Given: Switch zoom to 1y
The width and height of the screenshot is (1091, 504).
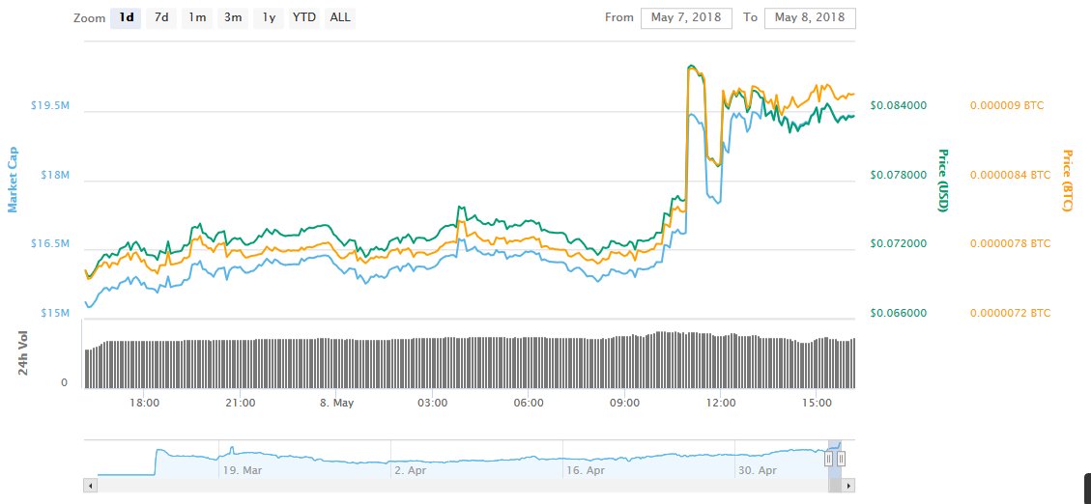Looking at the screenshot, I should coord(268,18).
